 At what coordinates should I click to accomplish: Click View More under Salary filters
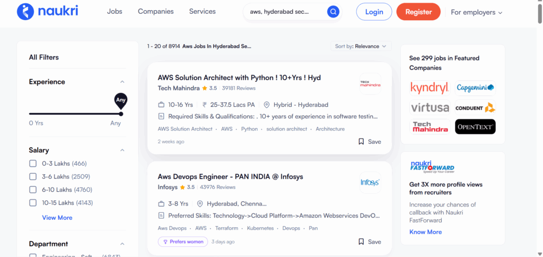pyautogui.click(x=57, y=218)
